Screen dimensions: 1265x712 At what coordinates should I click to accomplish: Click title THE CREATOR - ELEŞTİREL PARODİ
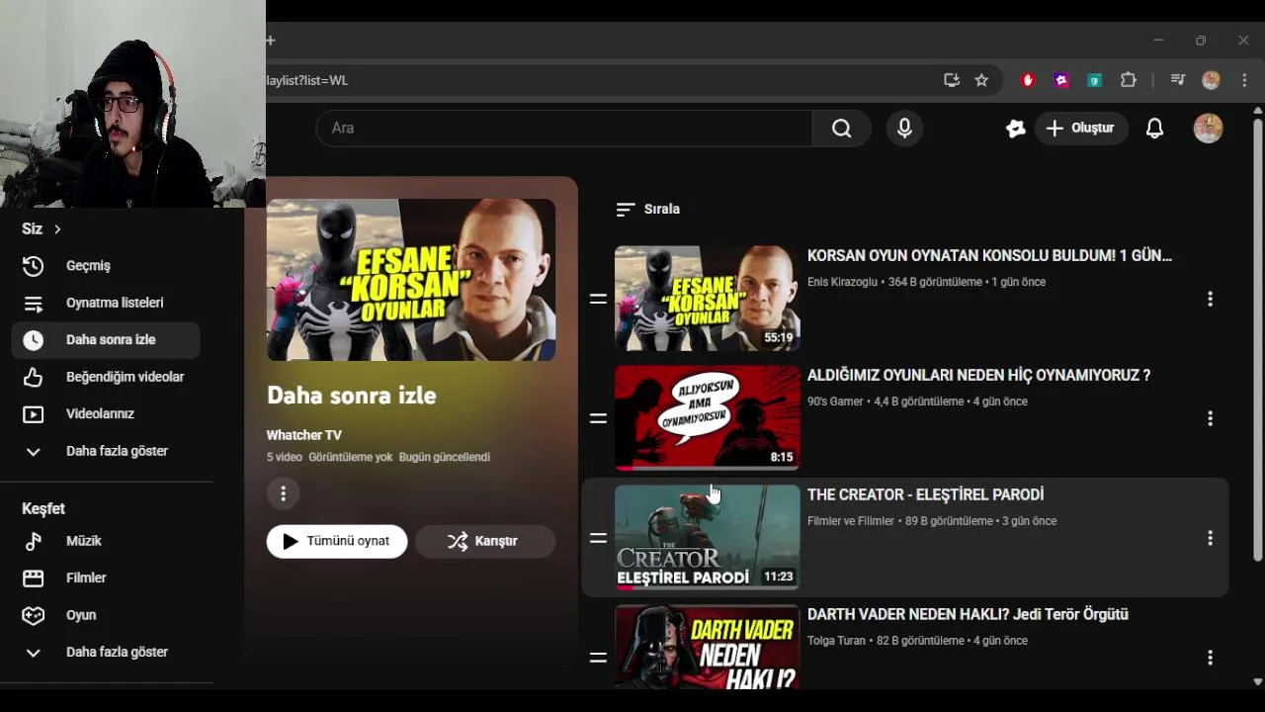pos(925,495)
